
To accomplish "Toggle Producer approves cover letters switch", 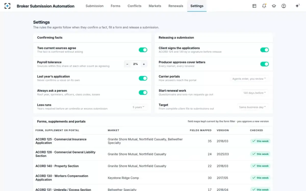I will [x=264, y=64].
